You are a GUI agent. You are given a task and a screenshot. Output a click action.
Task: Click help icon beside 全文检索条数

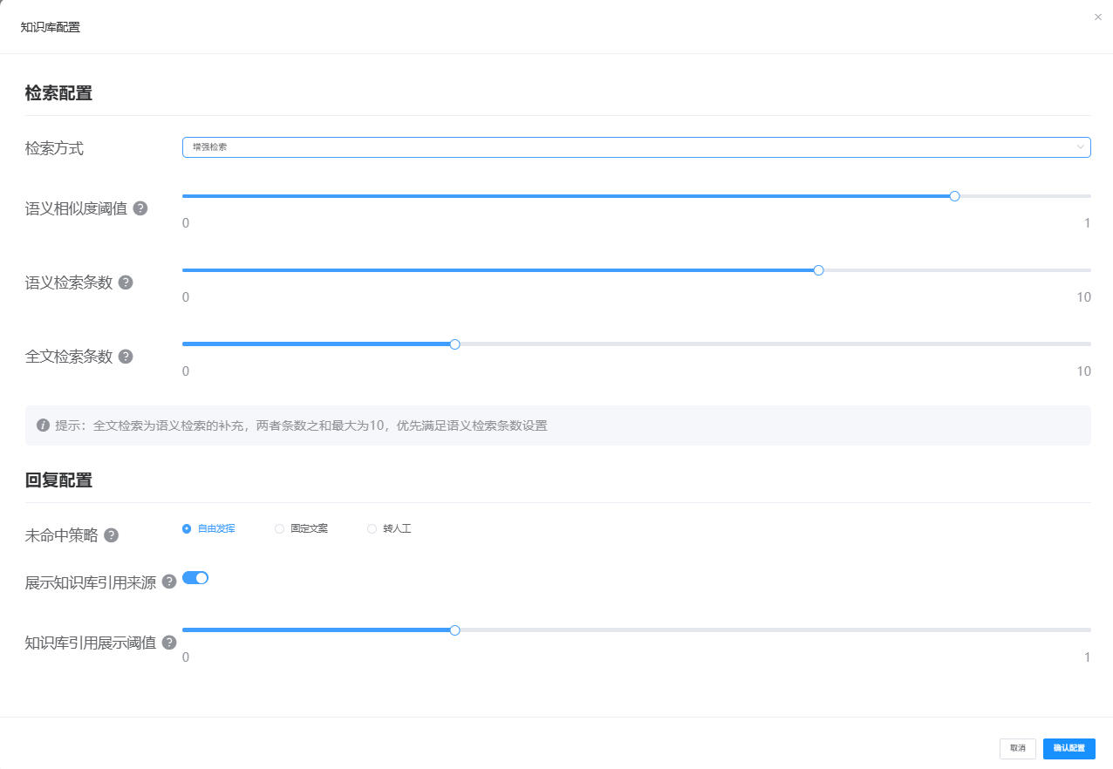pyautogui.click(x=126, y=357)
